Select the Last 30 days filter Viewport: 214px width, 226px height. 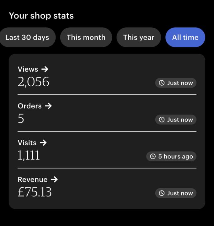[27, 37]
